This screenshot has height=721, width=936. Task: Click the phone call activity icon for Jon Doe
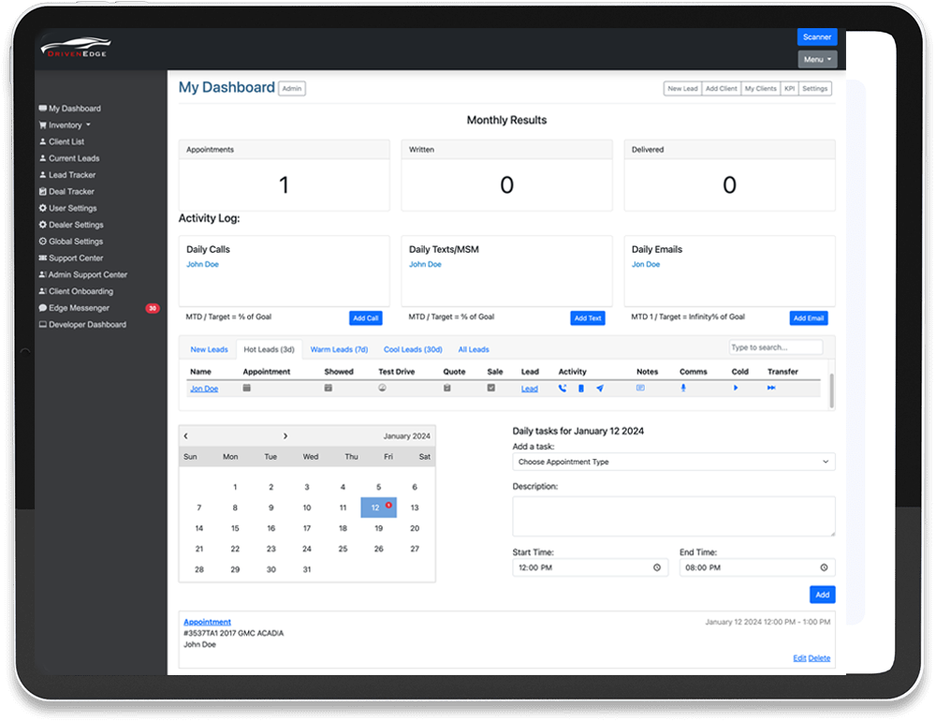[x=563, y=388]
